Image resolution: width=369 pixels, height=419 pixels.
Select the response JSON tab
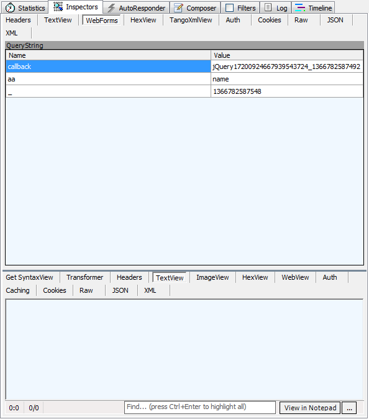120,290
